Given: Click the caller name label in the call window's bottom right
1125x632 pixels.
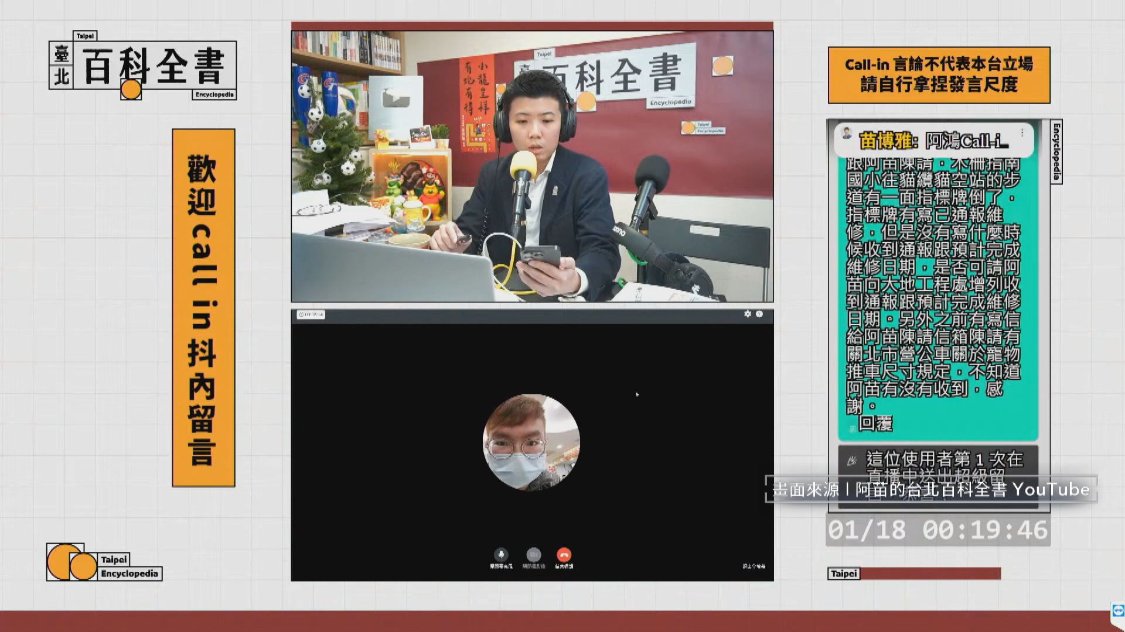Looking at the screenshot, I should coord(754,566).
